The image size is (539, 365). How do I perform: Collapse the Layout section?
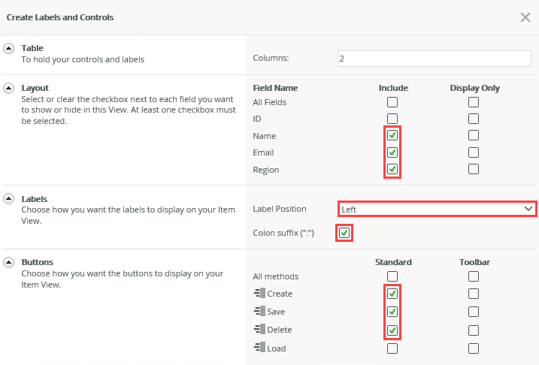pyautogui.click(x=9, y=88)
